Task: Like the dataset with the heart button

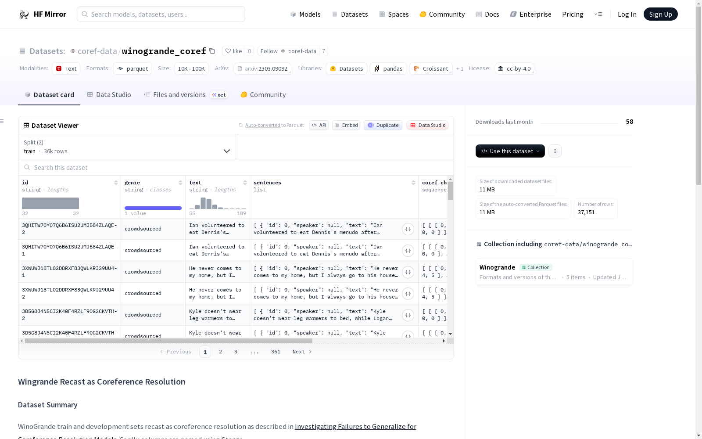Action: click(233, 51)
